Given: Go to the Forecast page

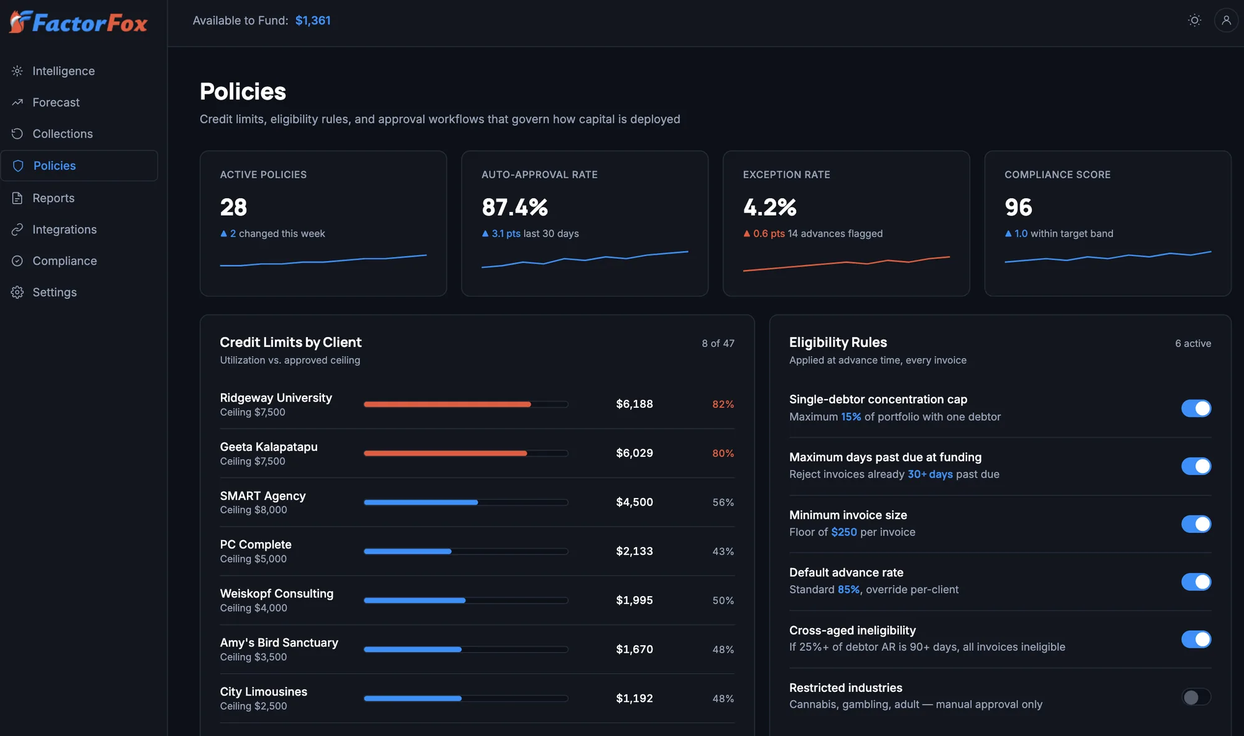Looking at the screenshot, I should tap(79, 102).
